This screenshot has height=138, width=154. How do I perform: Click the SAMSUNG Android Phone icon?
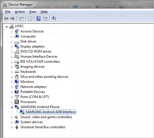tap(17, 107)
